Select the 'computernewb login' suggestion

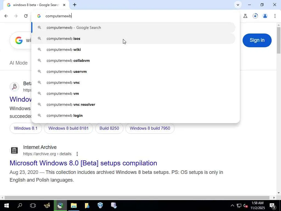[133, 116]
